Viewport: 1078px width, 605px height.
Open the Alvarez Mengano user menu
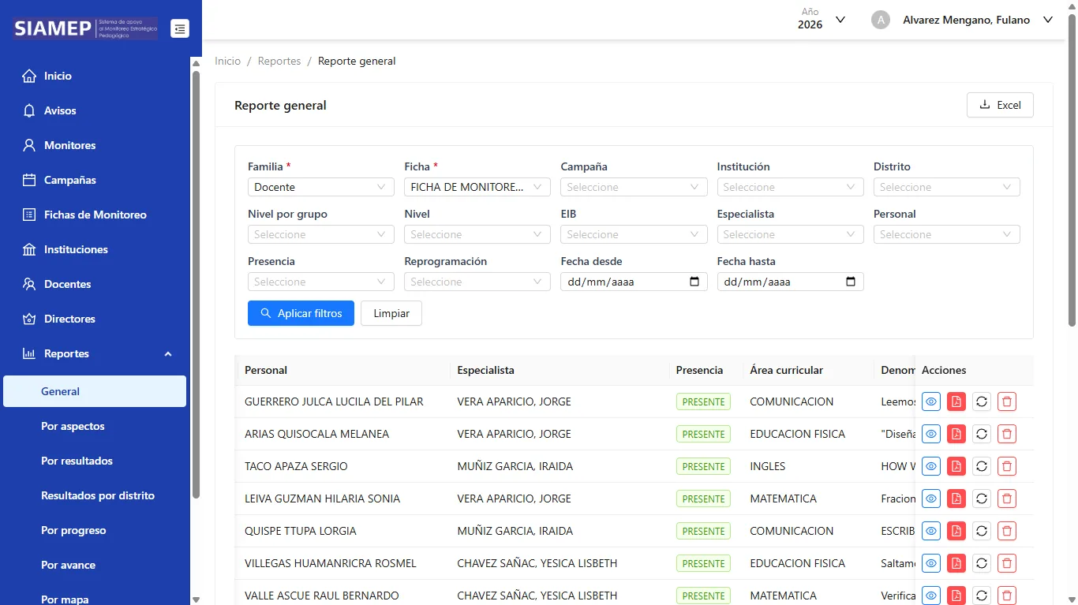pos(978,20)
